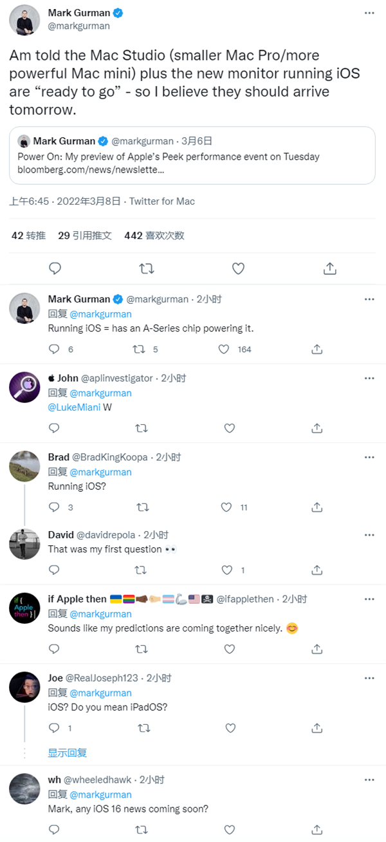This screenshot has height=842, width=386.
Task: Show hidden replies under Joe's comment
Action: click(68, 753)
